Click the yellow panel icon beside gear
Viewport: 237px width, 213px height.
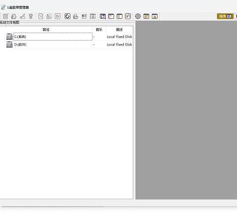[146, 16]
